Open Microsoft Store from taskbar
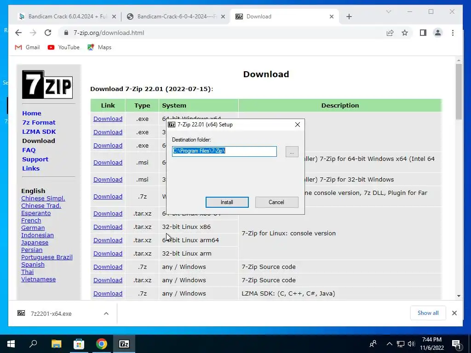The height and width of the screenshot is (353, 471). point(79,344)
